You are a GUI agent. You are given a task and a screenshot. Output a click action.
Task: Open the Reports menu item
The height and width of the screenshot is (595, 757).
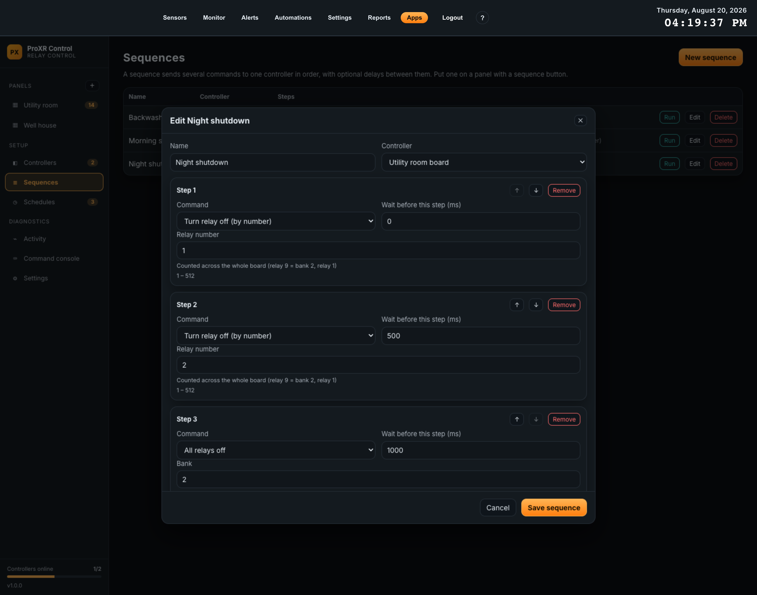click(379, 18)
